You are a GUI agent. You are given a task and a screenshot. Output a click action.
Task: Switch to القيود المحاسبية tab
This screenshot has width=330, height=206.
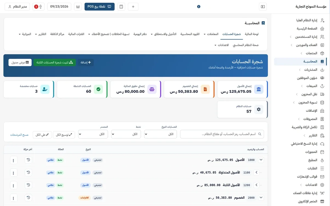[190, 34]
